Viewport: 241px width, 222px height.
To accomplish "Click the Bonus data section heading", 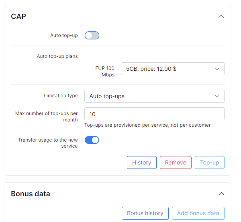I will 31,194.
